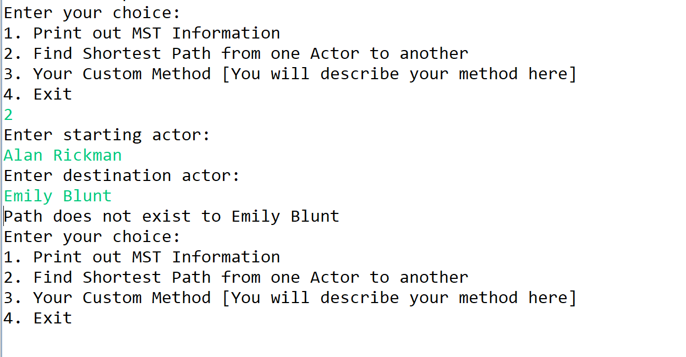Click first '2. Find Shortest Path' menu line

(236, 54)
